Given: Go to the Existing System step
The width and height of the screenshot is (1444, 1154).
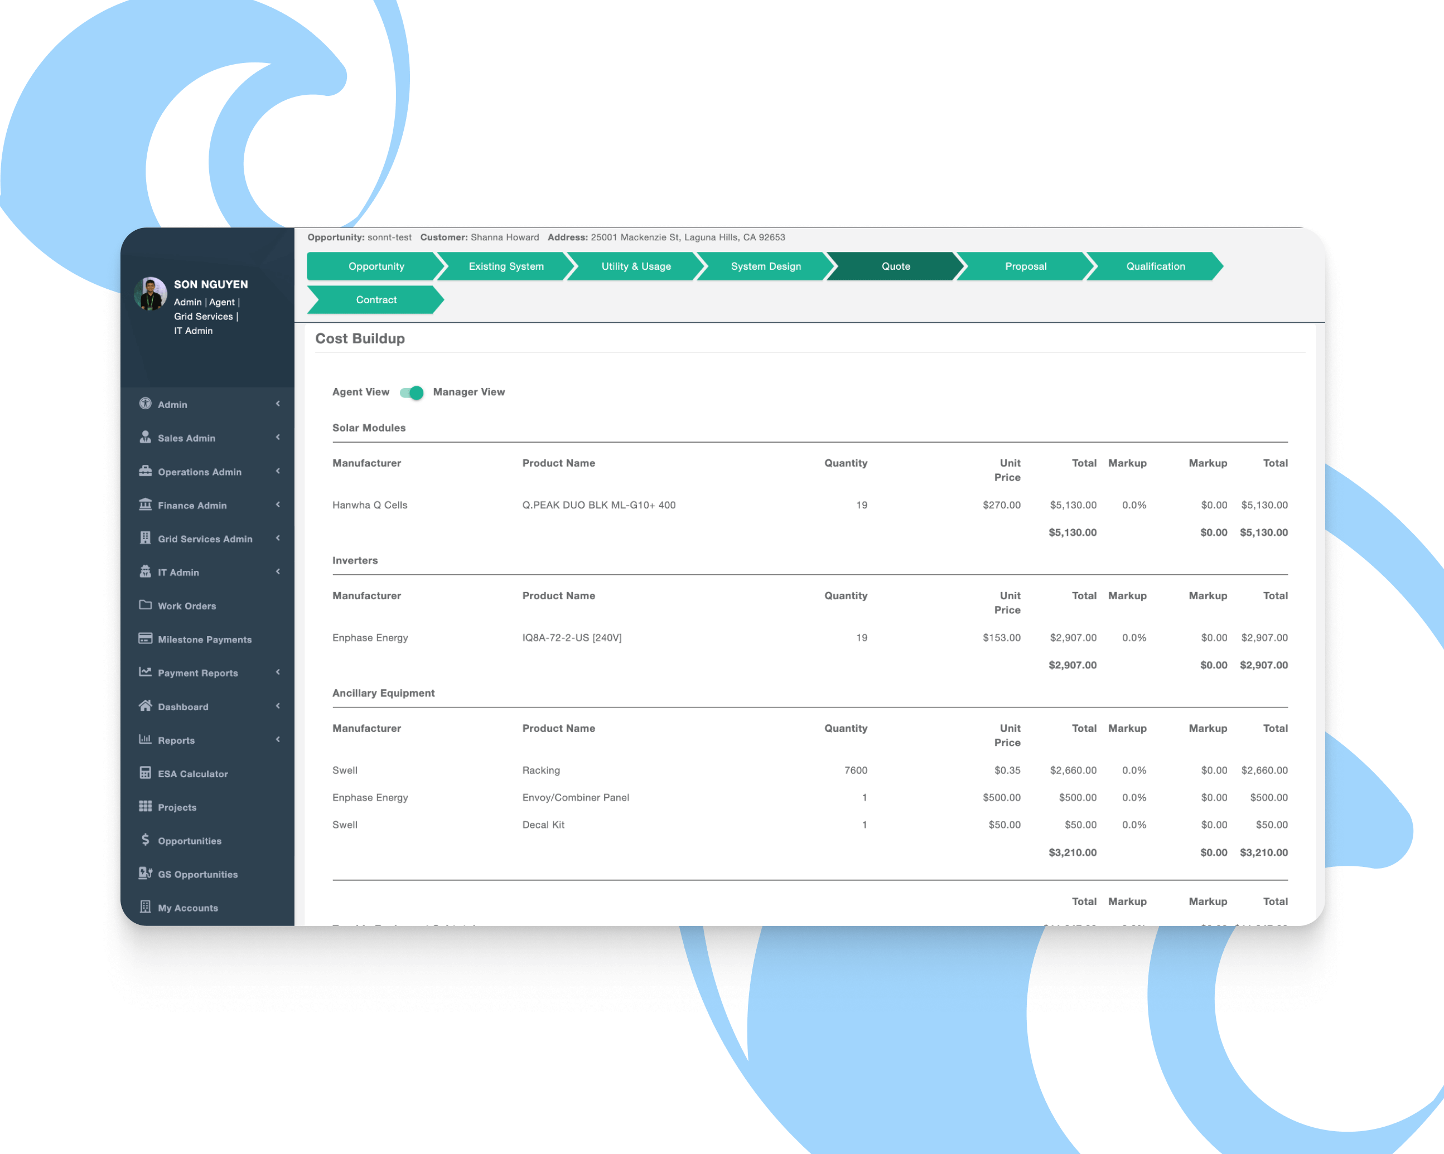Looking at the screenshot, I should (506, 266).
